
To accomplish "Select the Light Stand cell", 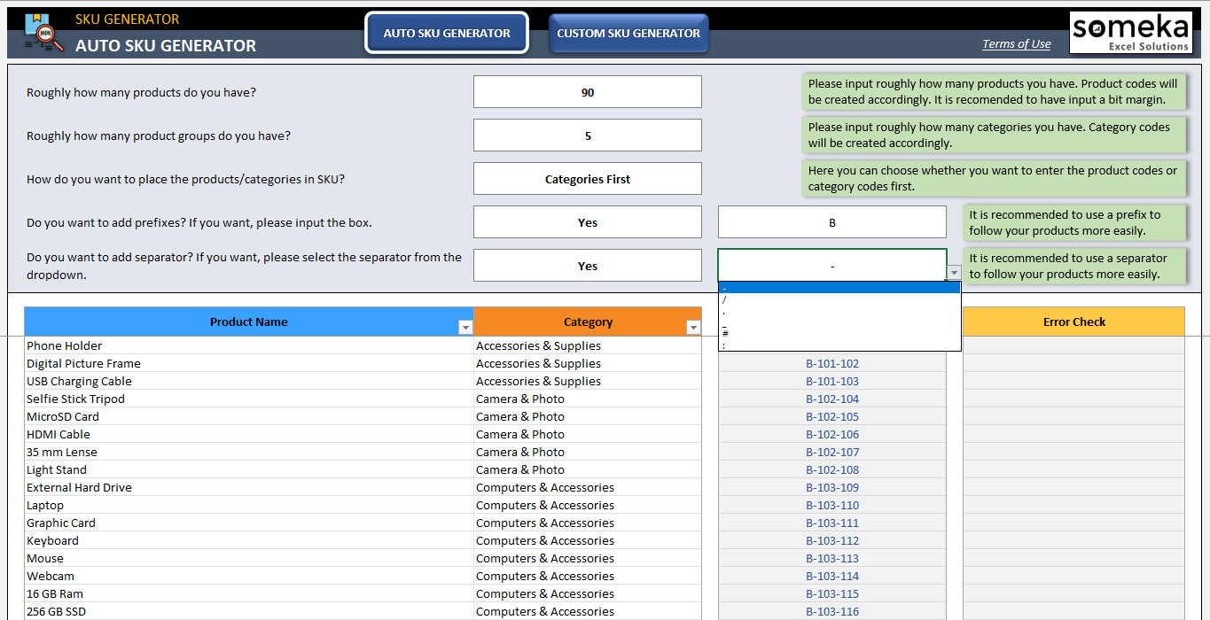I will pos(249,469).
